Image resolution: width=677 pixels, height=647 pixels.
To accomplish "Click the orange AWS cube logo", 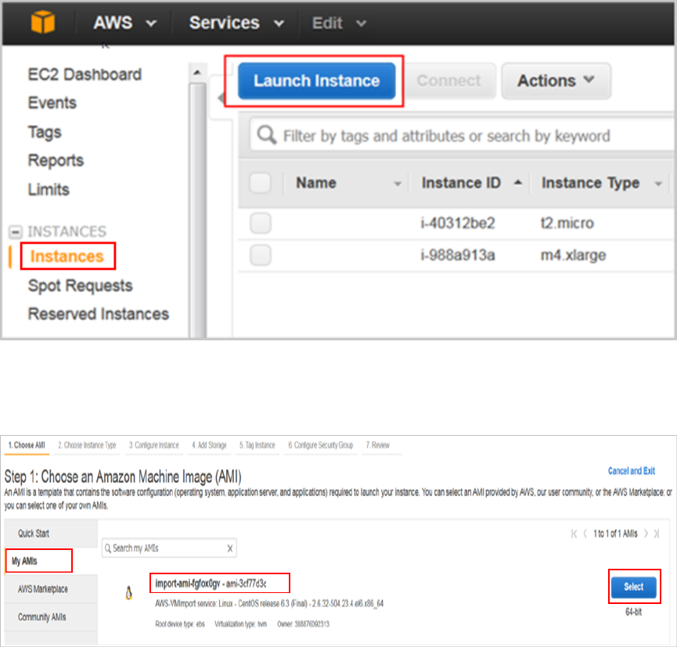I will click(43, 22).
